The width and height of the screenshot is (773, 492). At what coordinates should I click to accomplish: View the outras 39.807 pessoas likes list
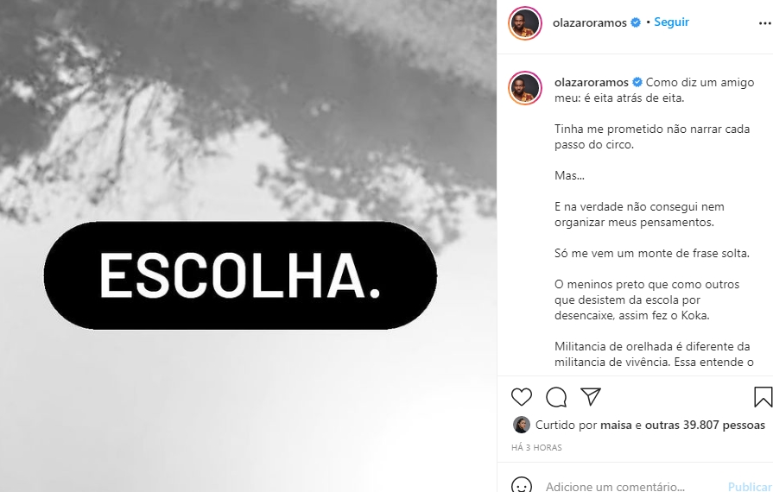[705, 425]
